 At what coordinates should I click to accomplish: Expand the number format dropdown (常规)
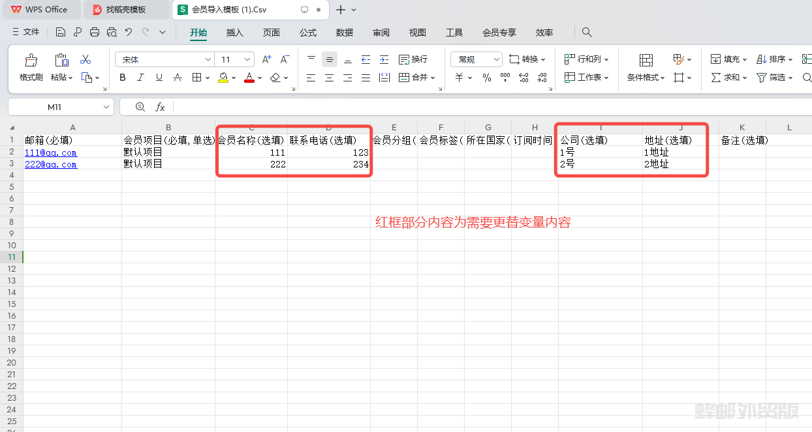pyautogui.click(x=496, y=59)
